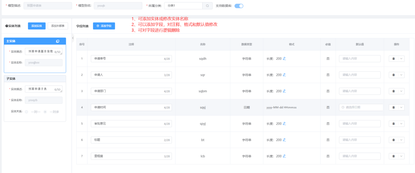Delete the 申请时间 field via trash icon
Screen dimensions: 415x173
[393, 107]
